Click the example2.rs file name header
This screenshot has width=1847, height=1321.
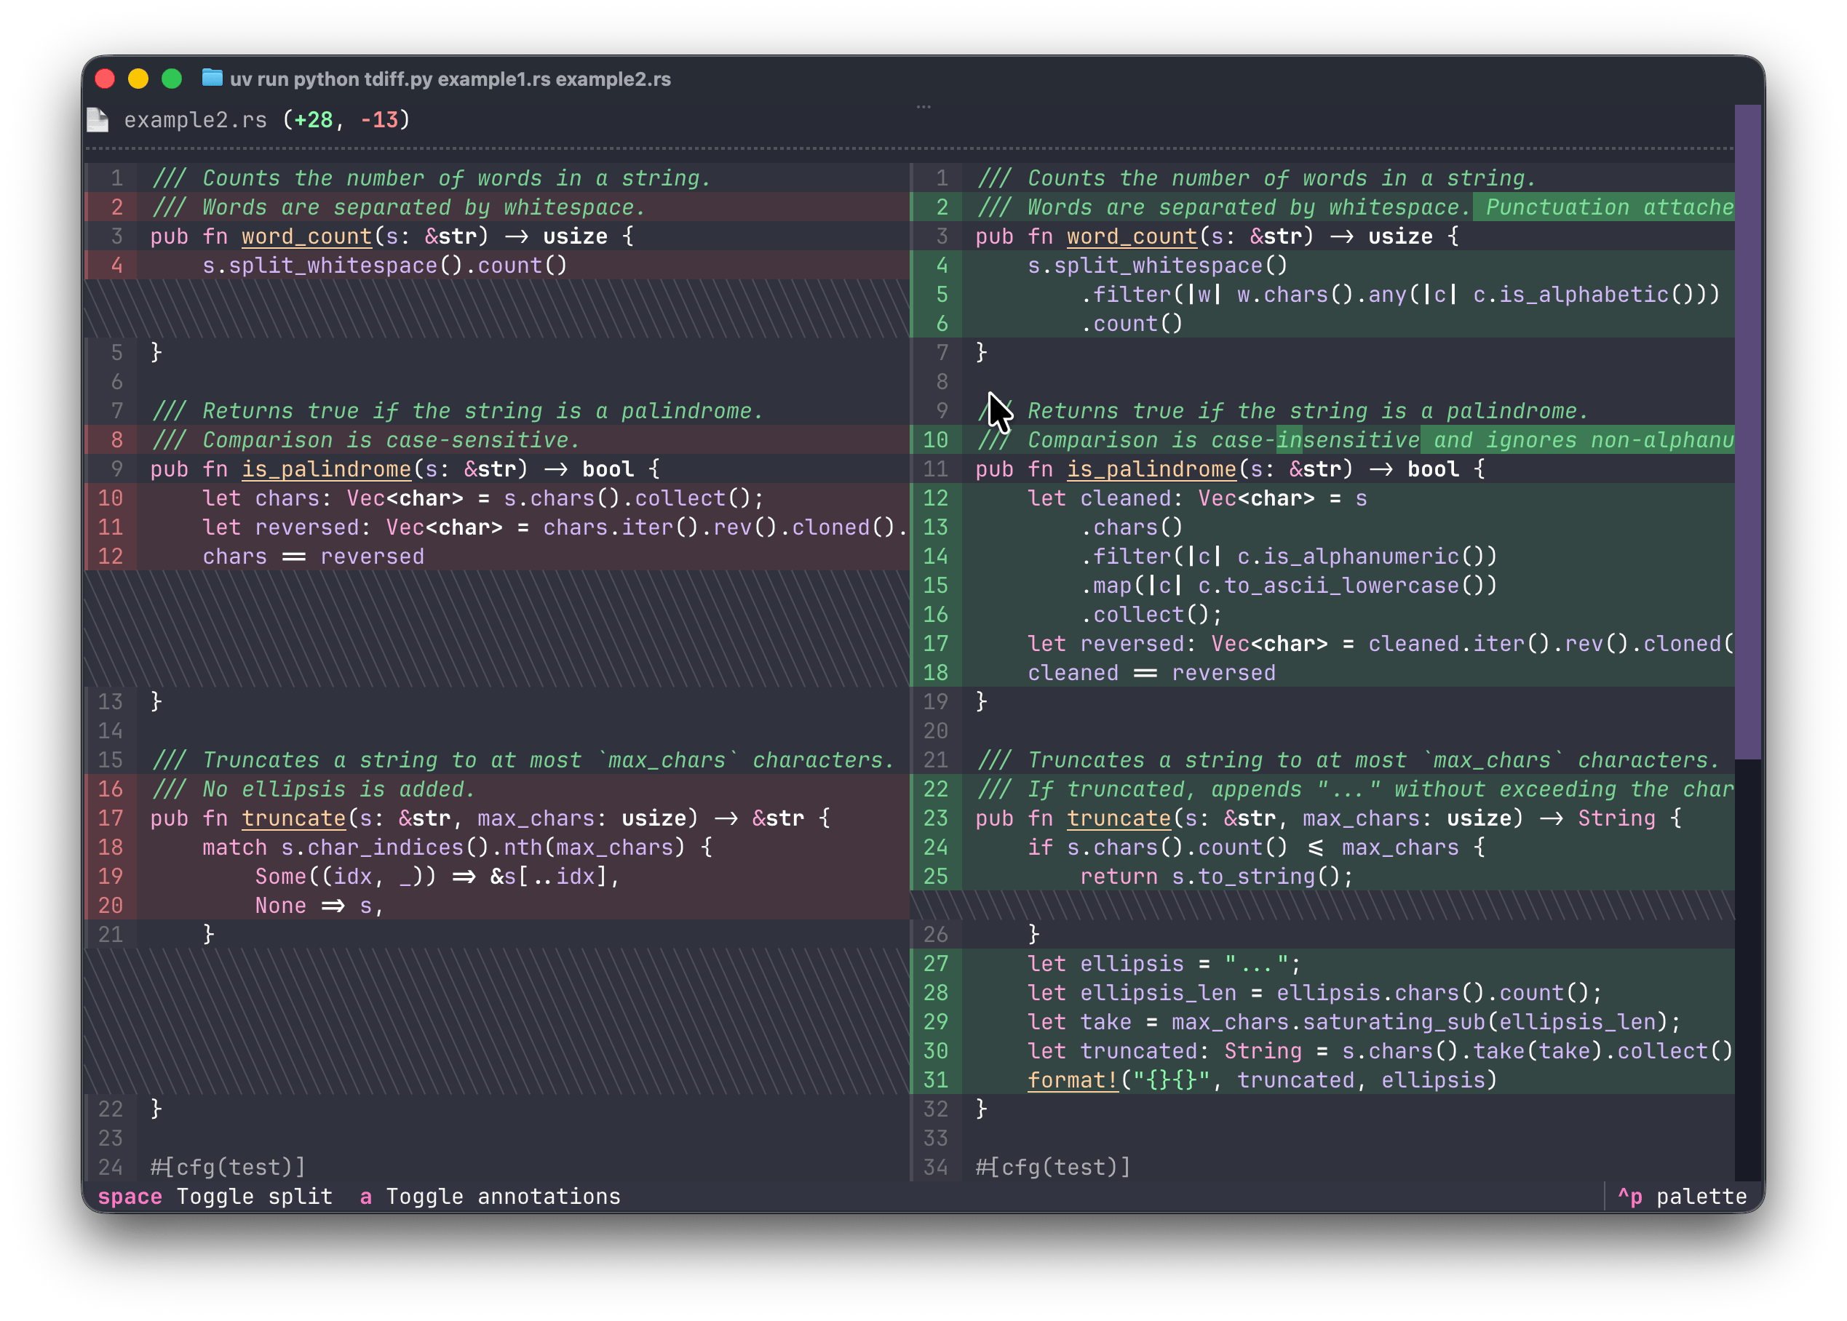(195, 120)
